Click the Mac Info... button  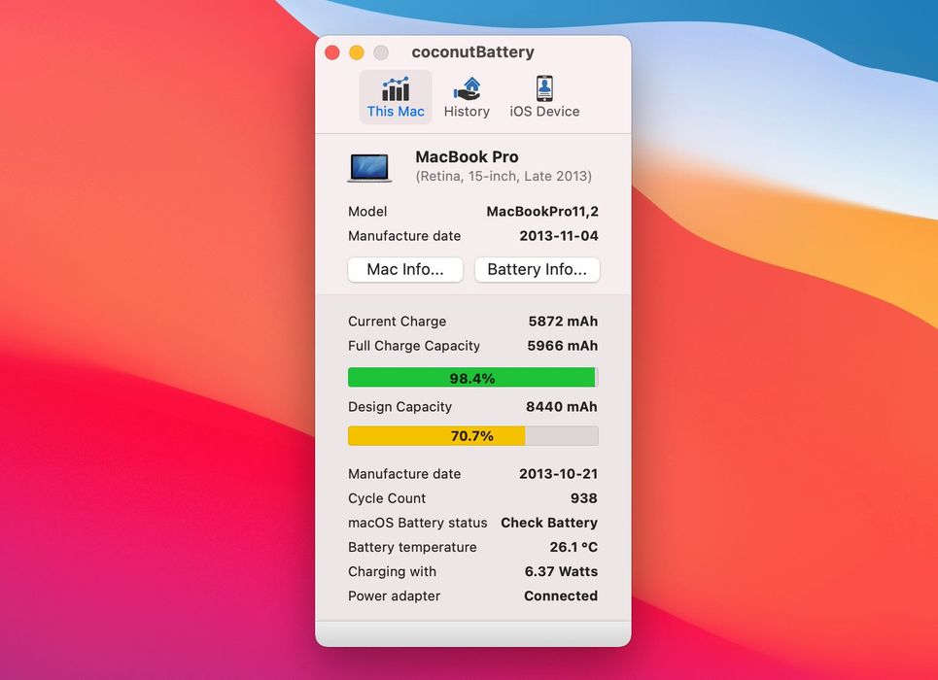click(x=405, y=269)
